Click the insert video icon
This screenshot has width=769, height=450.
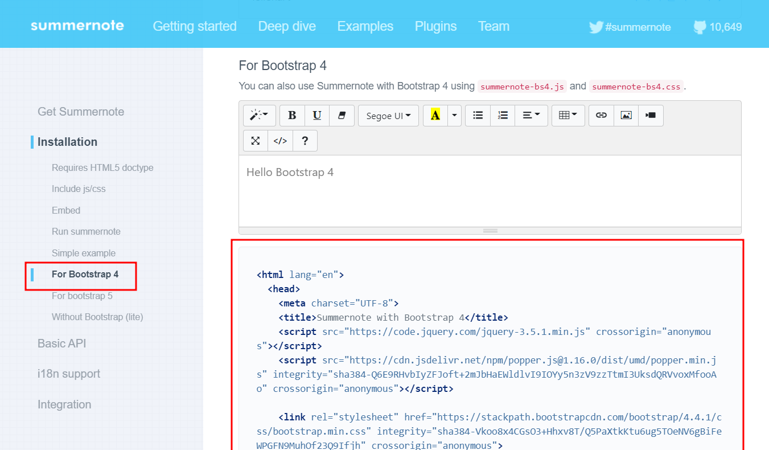click(651, 115)
